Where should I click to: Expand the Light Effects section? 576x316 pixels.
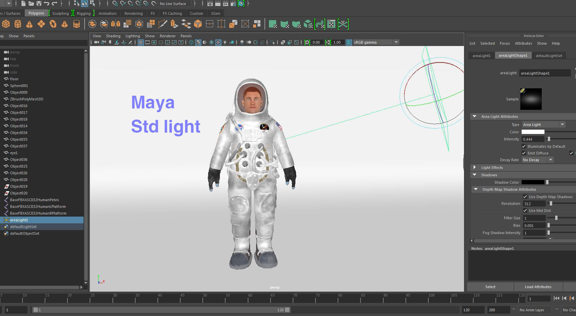click(474, 167)
